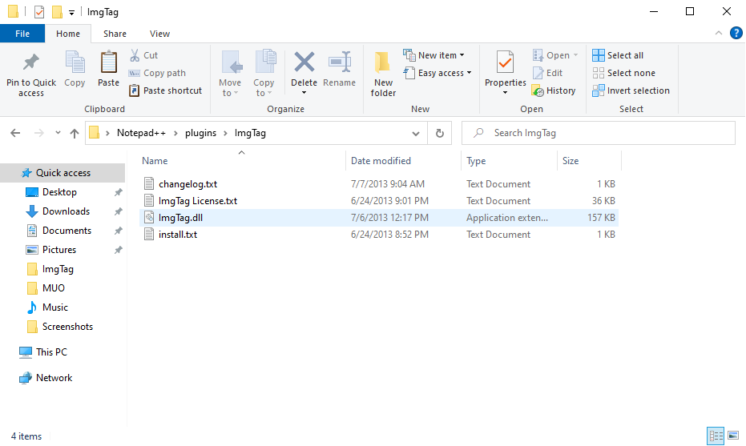Open MUO folder in sidebar
This screenshot has width=746, height=446.
53,288
